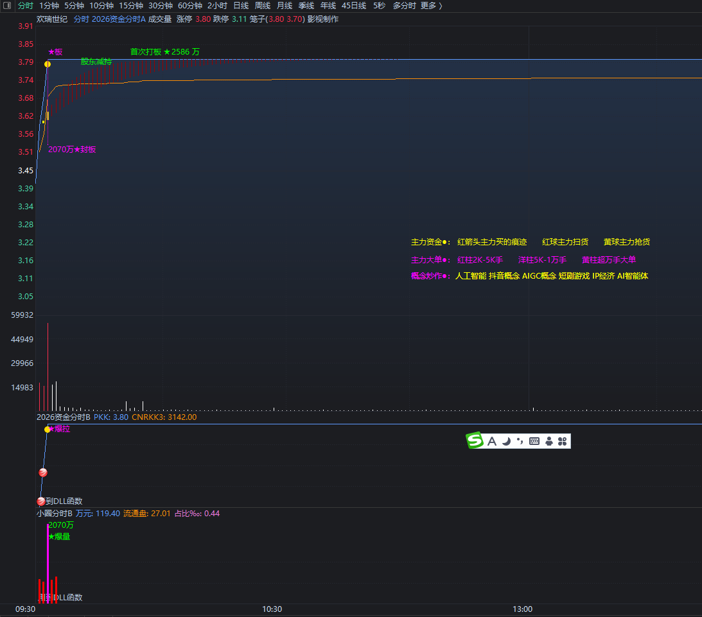The height and width of the screenshot is (617, 702).
Task: Click legend text 黄球主力抢货
Action: (x=627, y=242)
